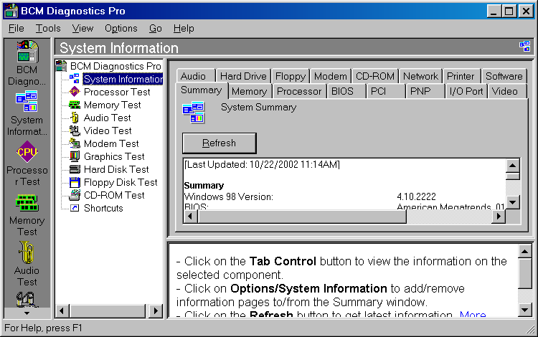Select Processor Test in the tree
Image resolution: width=538 pixels, height=337 pixels.
[117, 92]
